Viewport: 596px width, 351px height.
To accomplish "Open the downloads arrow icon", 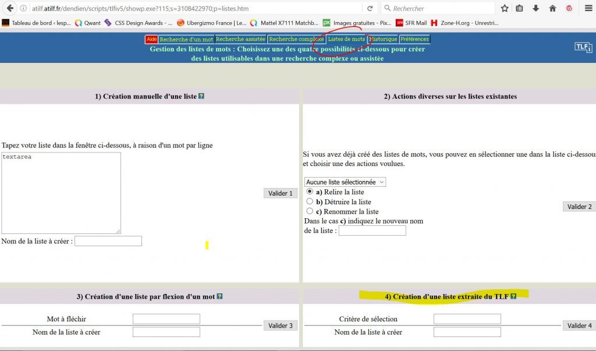I will point(536,8).
